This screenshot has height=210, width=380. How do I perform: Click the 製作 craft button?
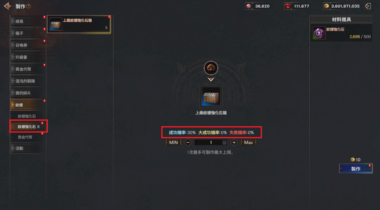(356, 169)
